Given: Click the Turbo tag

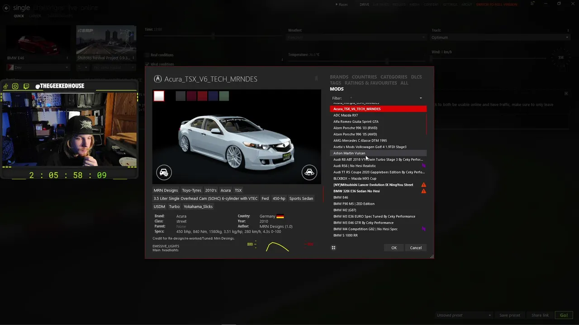Looking at the screenshot, I should click(x=174, y=207).
